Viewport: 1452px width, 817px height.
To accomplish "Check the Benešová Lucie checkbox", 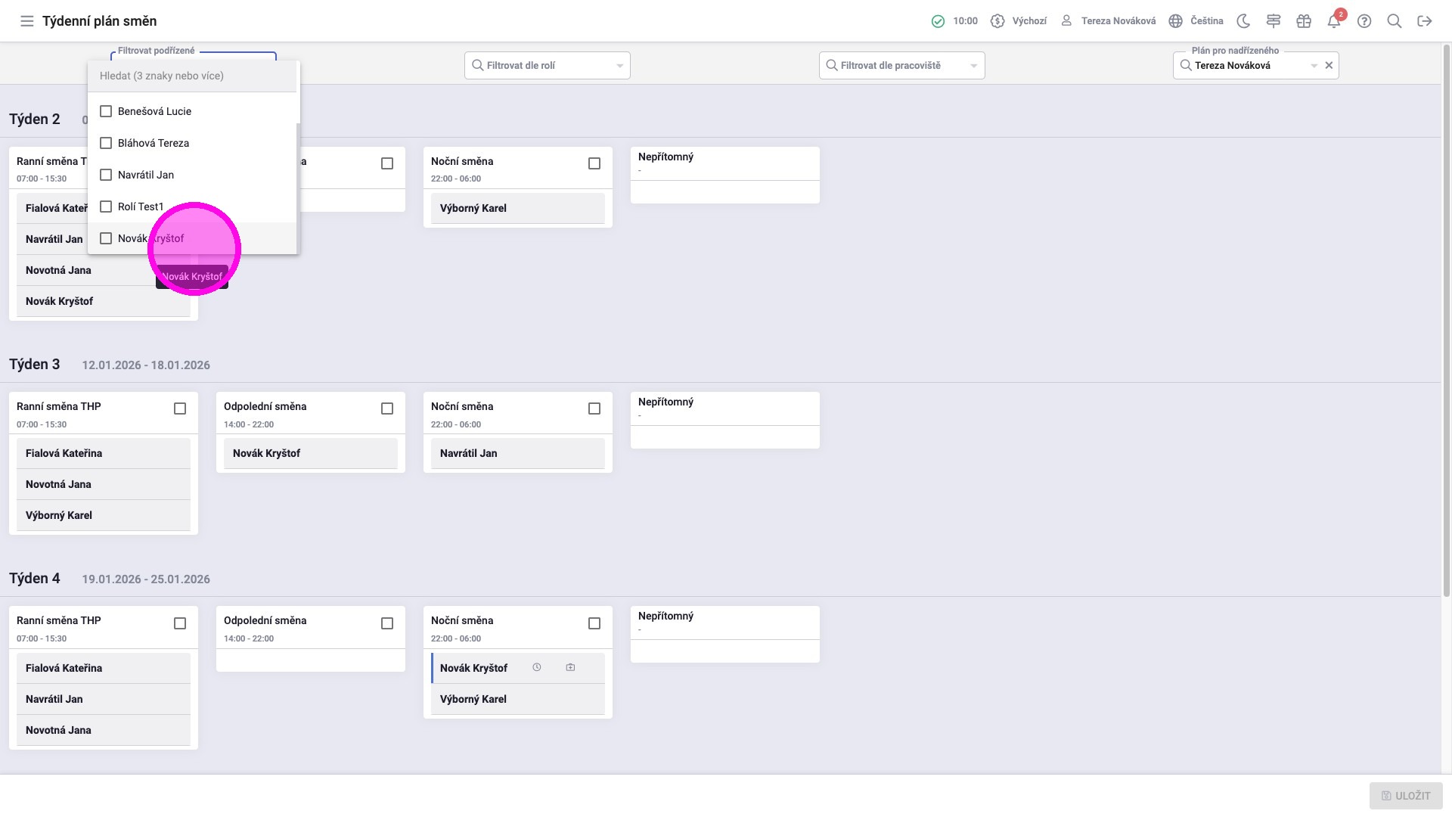I will [107, 111].
